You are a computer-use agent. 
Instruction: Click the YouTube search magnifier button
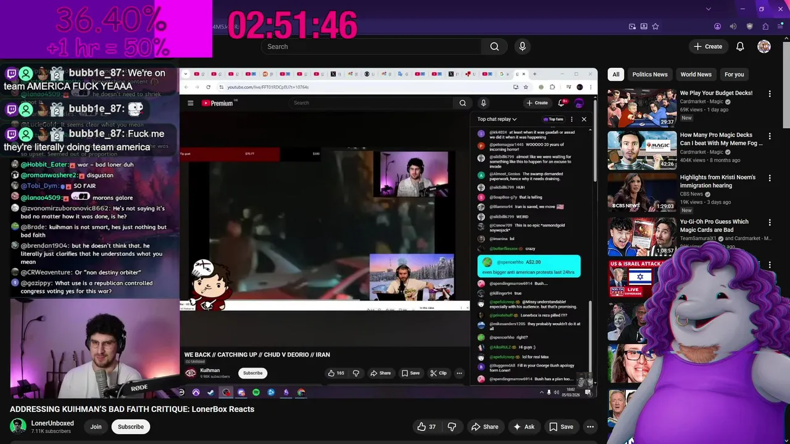(x=494, y=46)
